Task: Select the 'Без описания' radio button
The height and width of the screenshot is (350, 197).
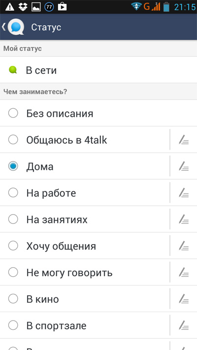Action: [x=13, y=113]
